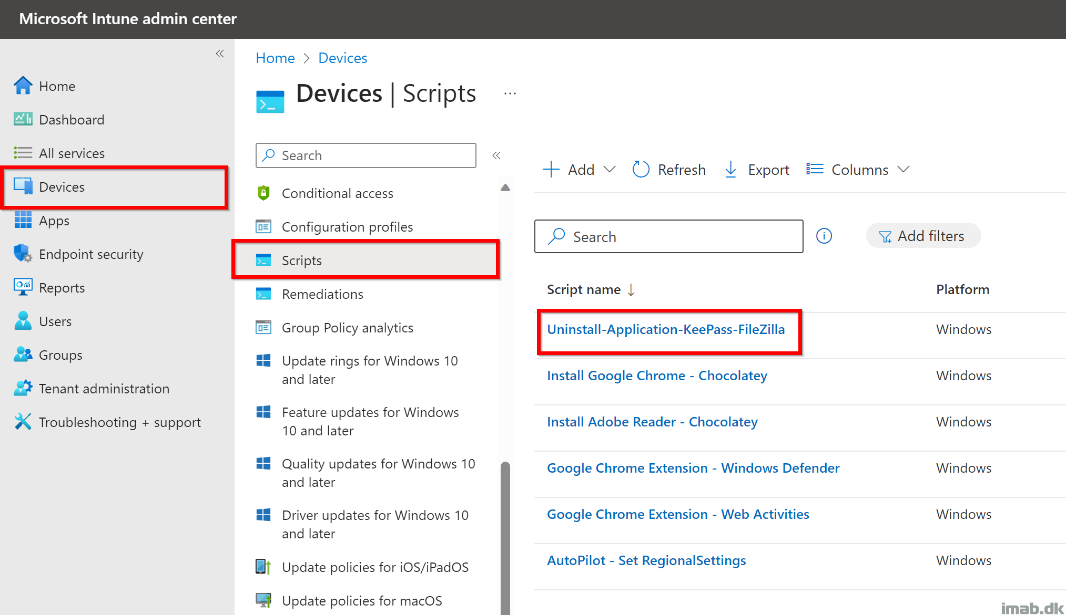Click the Add filters button

pos(923,236)
